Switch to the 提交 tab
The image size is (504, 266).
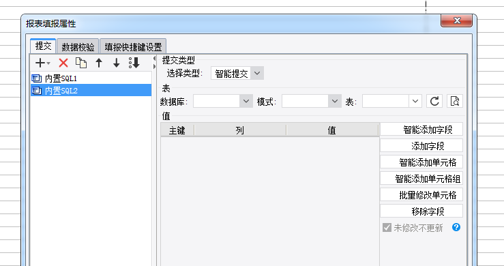(x=43, y=46)
